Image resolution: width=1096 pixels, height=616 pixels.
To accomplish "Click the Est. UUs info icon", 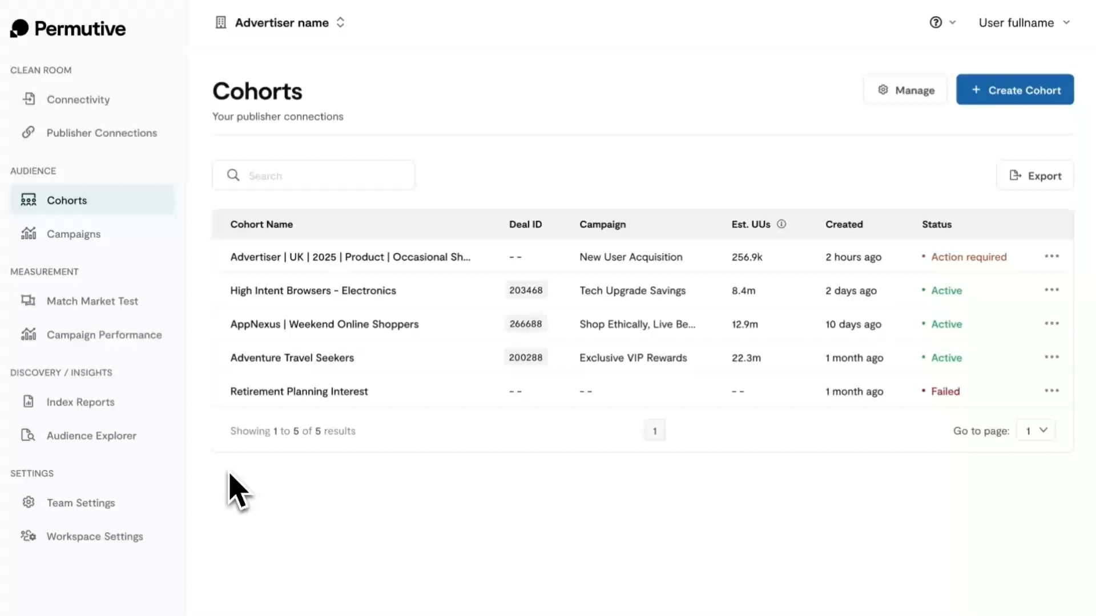I will (x=781, y=224).
